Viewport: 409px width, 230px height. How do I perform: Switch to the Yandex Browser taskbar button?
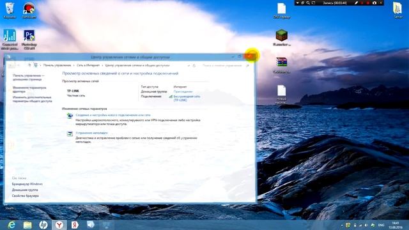[x=59, y=225]
